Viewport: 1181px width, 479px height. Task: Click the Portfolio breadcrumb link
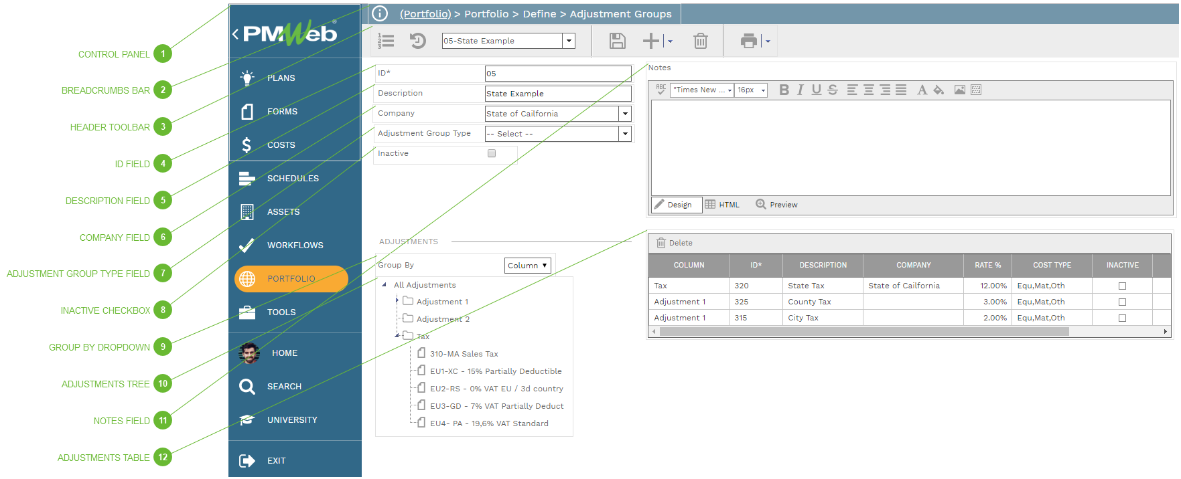(x=425, y=14)
